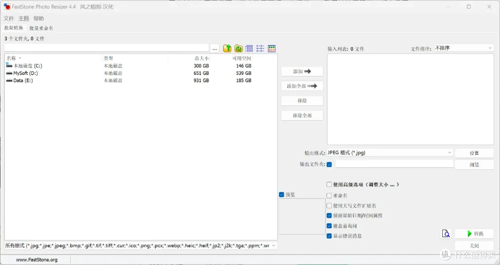The width and height of the screenshot is (500, 265).
Task: Open the 文件 menu
Action: [9, 18]
